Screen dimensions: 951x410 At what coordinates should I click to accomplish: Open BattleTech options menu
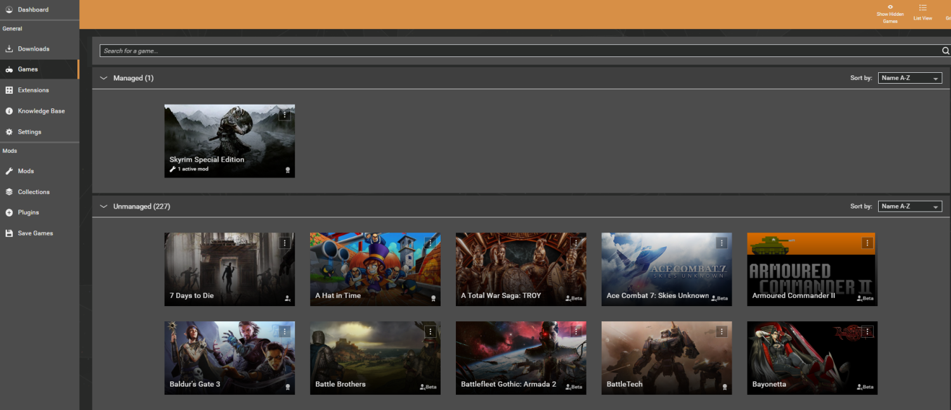(x=721, y=331)
